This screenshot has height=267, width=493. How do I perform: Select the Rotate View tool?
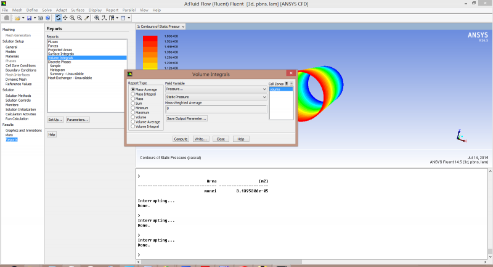coord(58,18)
